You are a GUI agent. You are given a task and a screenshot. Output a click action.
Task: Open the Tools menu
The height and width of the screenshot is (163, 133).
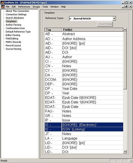pos(45,7)
